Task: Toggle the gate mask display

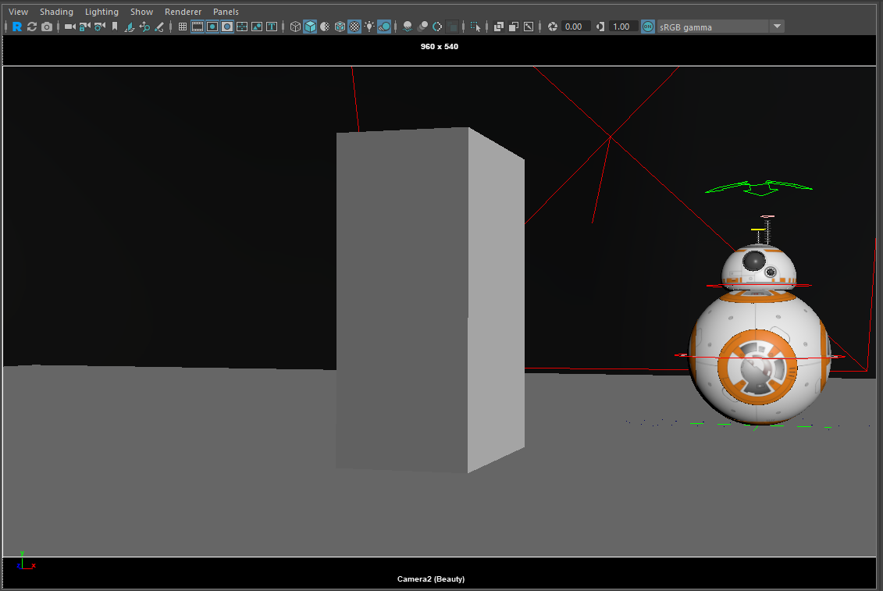Action: 227,27
